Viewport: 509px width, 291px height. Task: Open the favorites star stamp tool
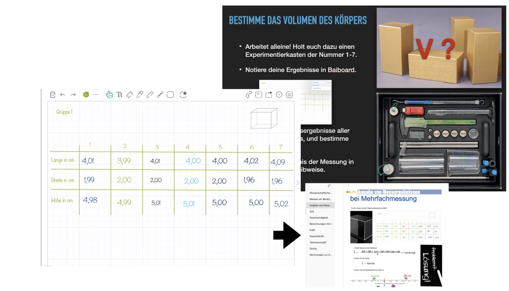tap(183, 94)
